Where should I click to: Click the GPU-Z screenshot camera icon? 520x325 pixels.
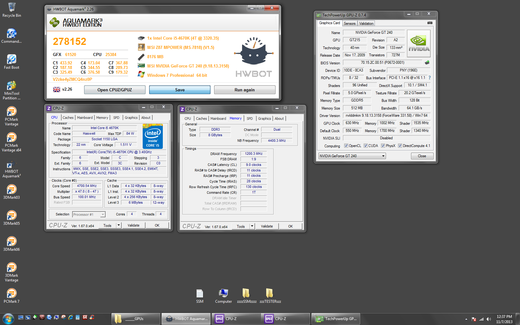pyautogui.click(x=430, y=23)
